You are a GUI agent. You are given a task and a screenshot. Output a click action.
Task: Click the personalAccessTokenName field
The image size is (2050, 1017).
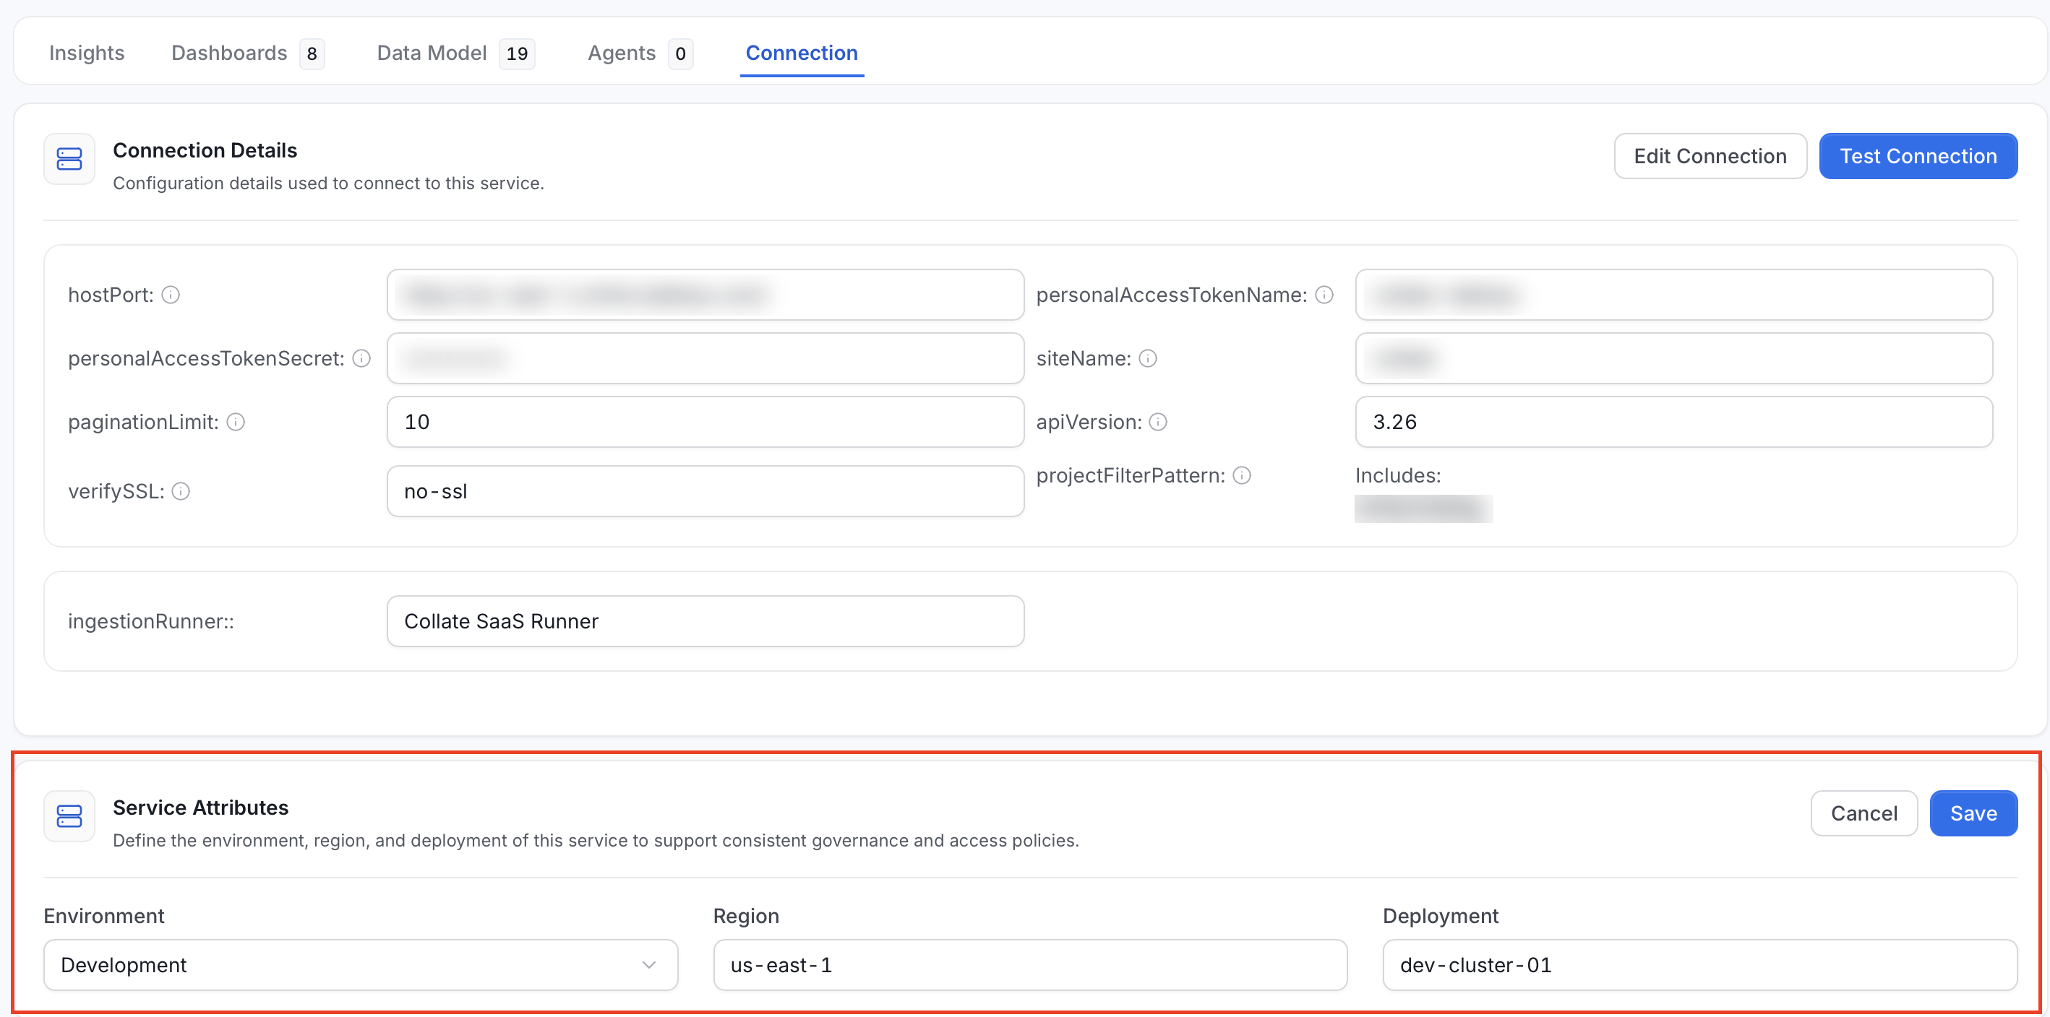tap(1673, 295)
